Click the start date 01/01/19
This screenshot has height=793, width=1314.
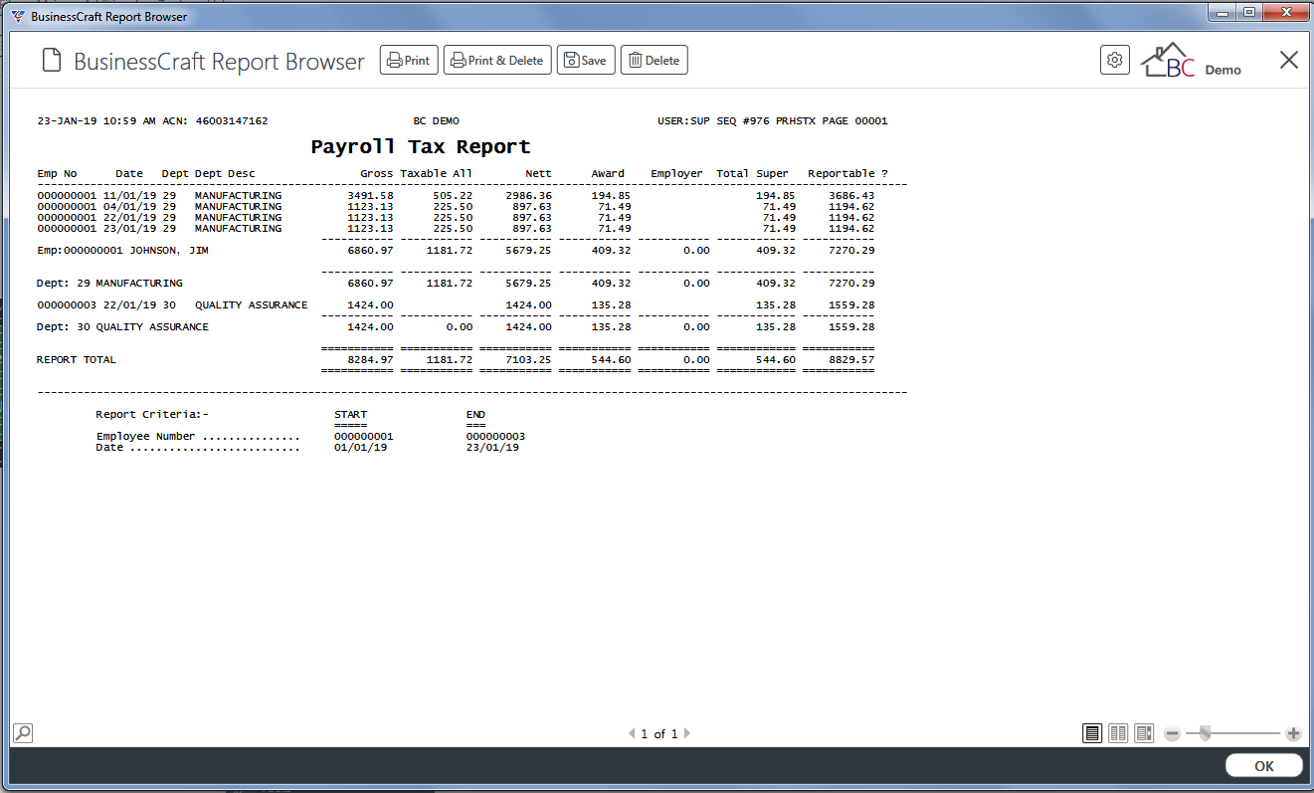point(361,447)
